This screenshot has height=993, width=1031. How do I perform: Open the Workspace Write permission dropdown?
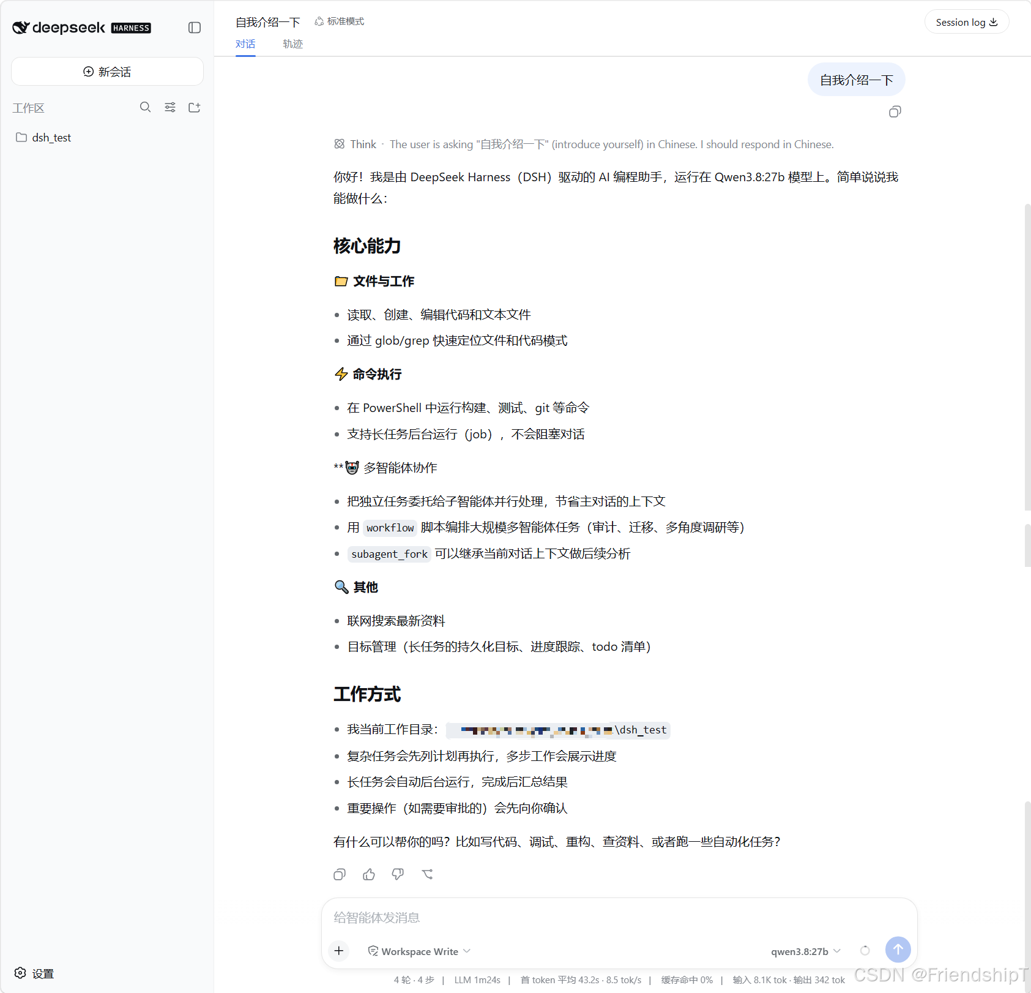(x=419, y=951)
